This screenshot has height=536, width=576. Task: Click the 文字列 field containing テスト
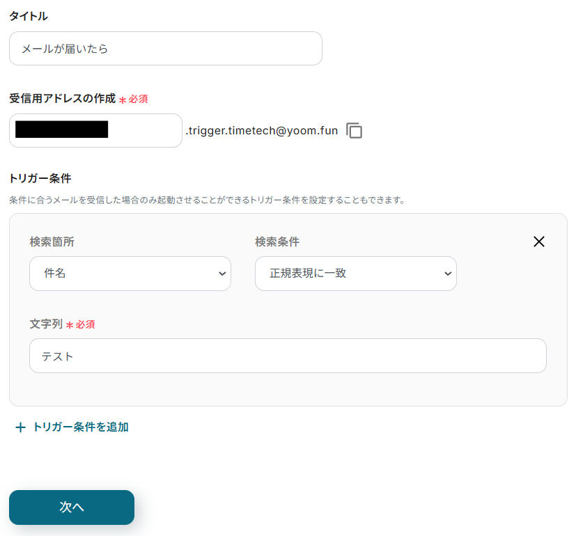288,356
